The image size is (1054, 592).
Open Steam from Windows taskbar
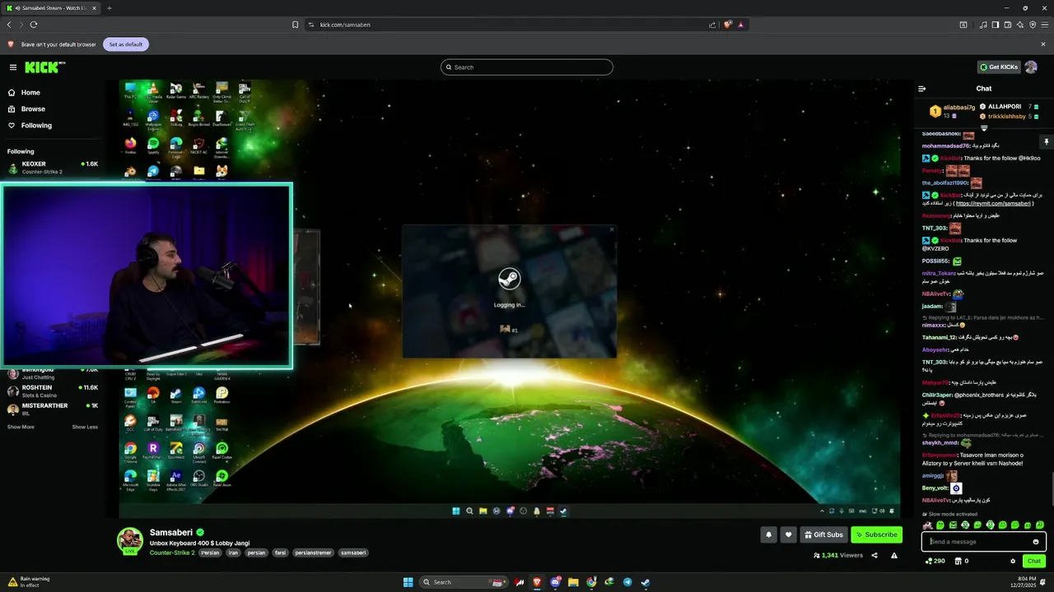pyautogui.click(x=645, y=582)
